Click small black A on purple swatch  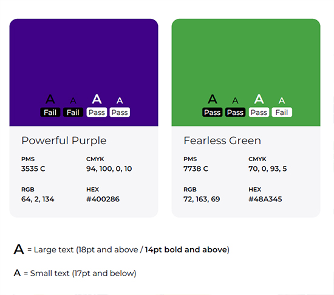73,101
